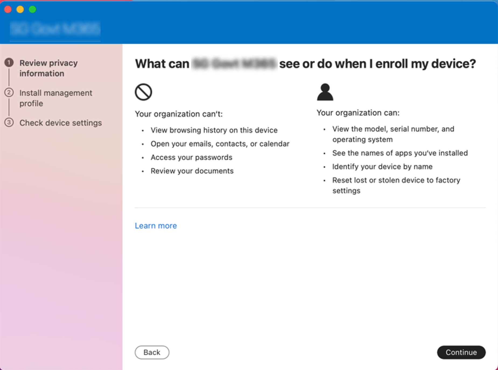Click the Review privacy information step label

(x=48, y=68)
